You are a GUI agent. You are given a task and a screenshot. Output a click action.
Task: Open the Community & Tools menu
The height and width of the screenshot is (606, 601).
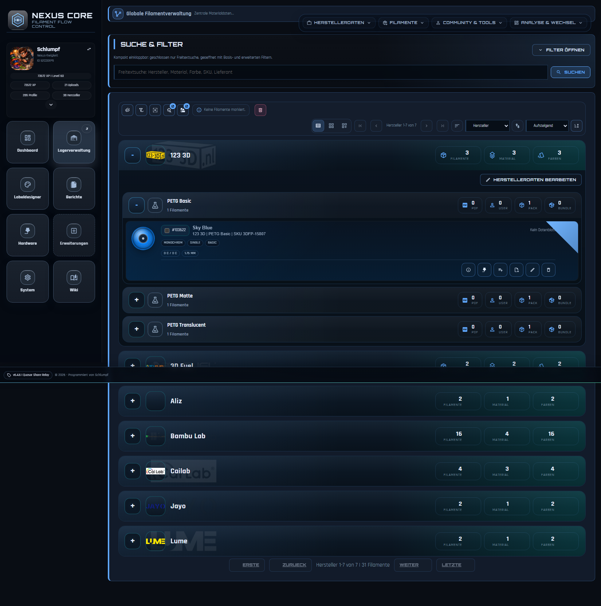(469, 23)
